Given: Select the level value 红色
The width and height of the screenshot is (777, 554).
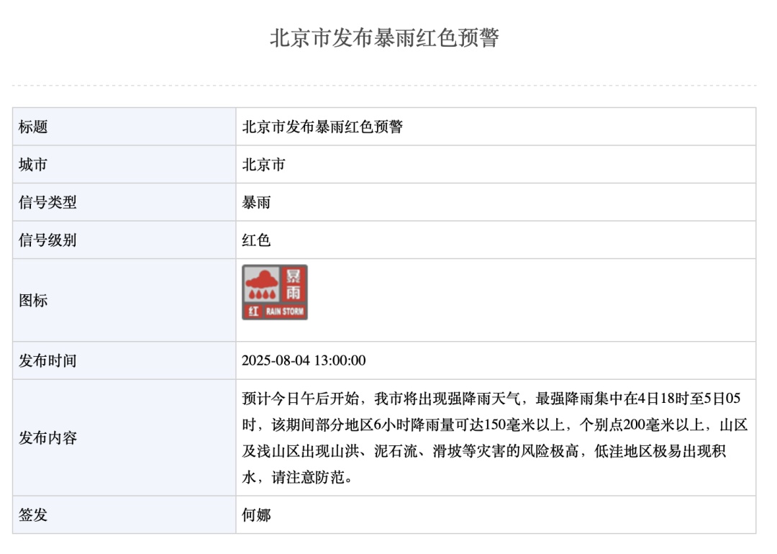Looking at the screenshot, I should pos(255,240).
